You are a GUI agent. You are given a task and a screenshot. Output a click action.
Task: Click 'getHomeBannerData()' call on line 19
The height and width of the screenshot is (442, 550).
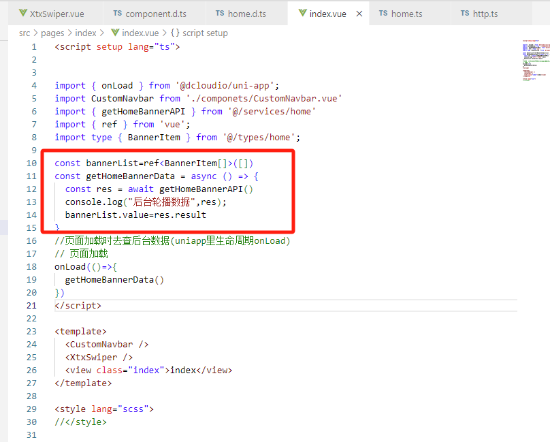point(114,280)
